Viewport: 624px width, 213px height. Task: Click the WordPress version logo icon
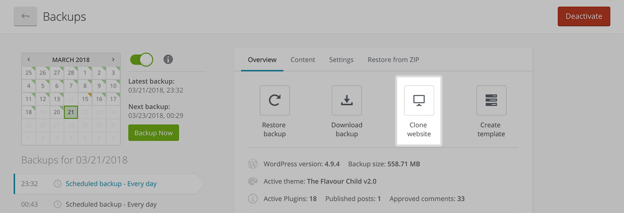coord(253,164)
